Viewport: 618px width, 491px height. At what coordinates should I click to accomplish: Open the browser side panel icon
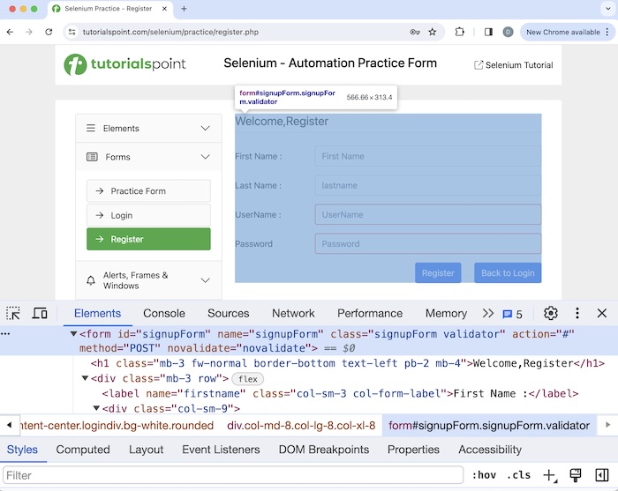tap(488, 32)
